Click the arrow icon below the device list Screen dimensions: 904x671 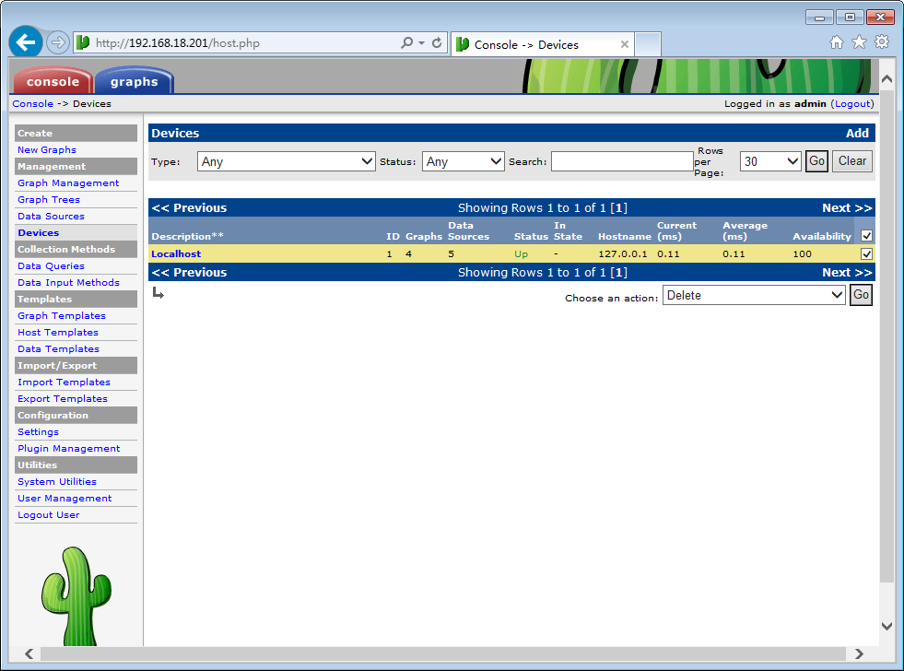[158, 293]
